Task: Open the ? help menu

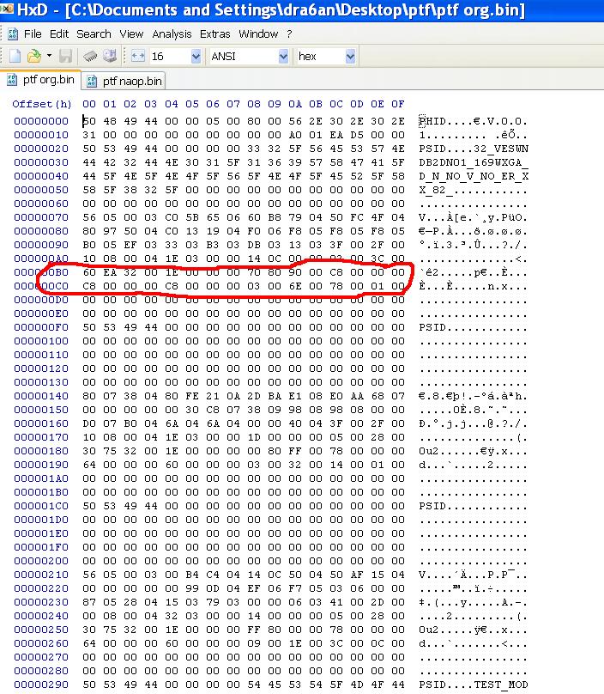Action: click(x=289, y=33)
